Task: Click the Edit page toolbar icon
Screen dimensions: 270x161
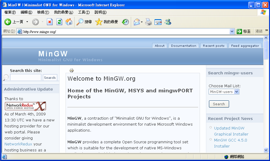Action: point(158,22)
